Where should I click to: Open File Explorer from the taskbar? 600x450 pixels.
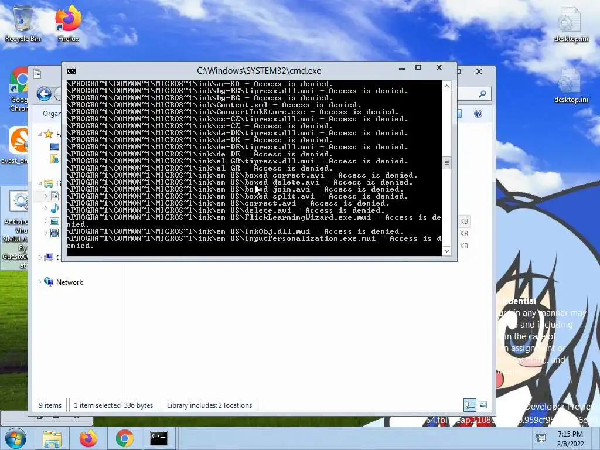tap(52, 438)
